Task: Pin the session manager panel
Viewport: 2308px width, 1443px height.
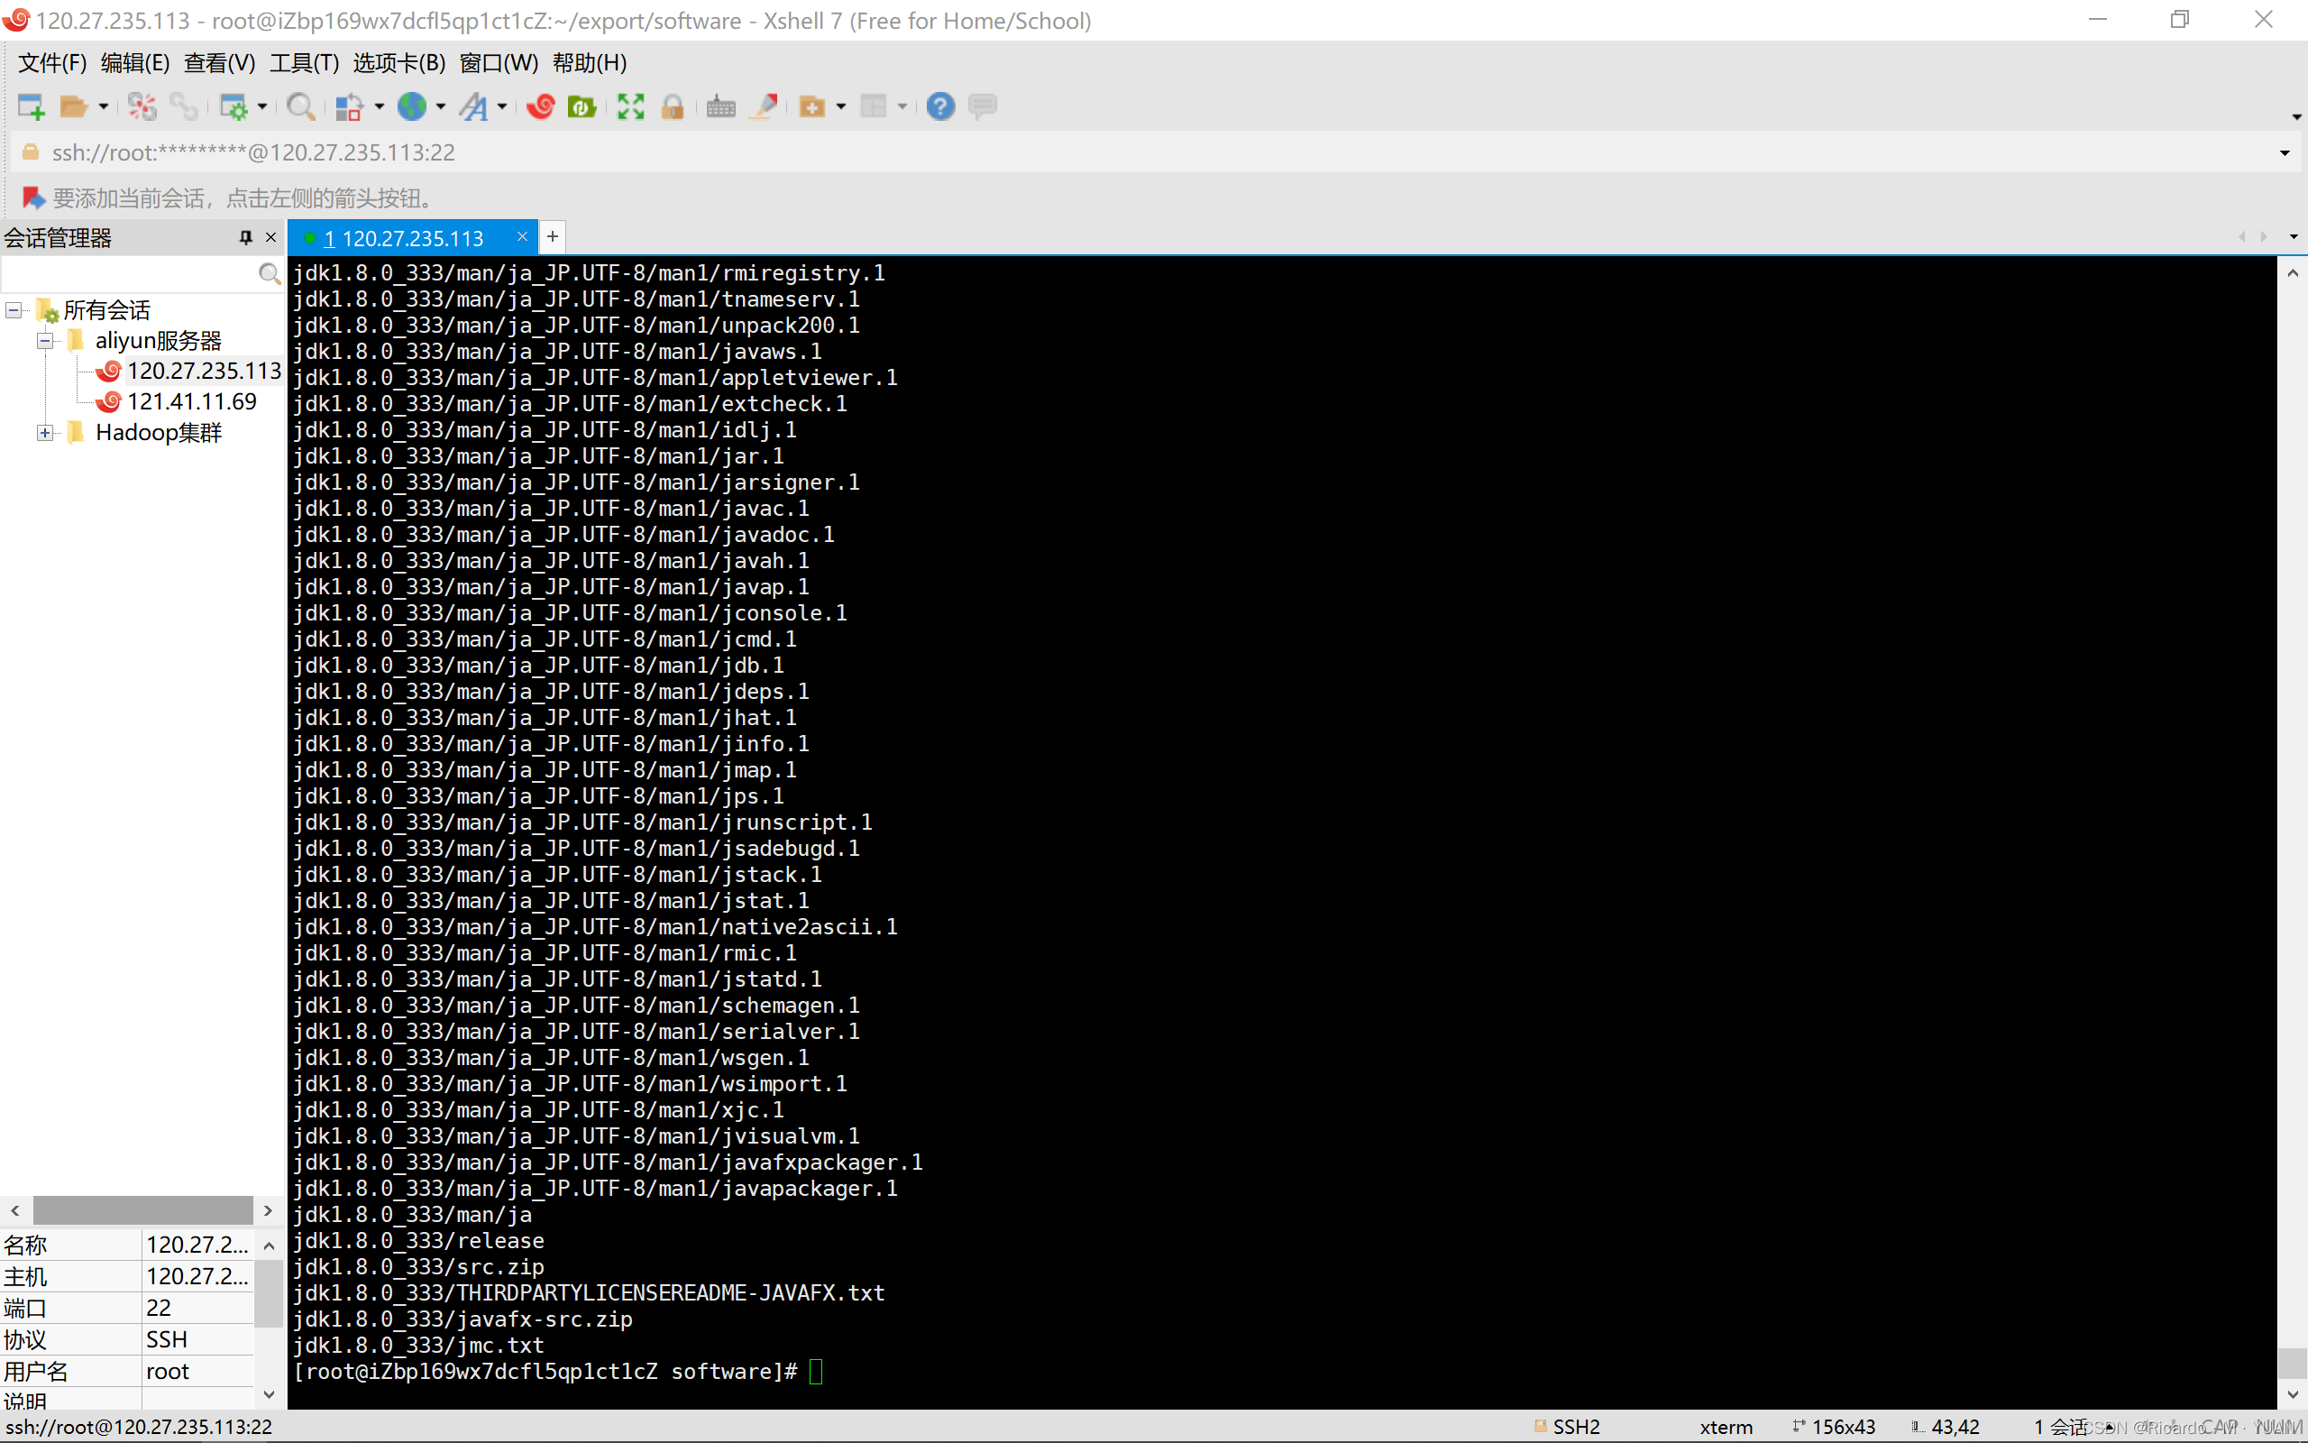Action: pyautogui.click(x=245, y=236)
